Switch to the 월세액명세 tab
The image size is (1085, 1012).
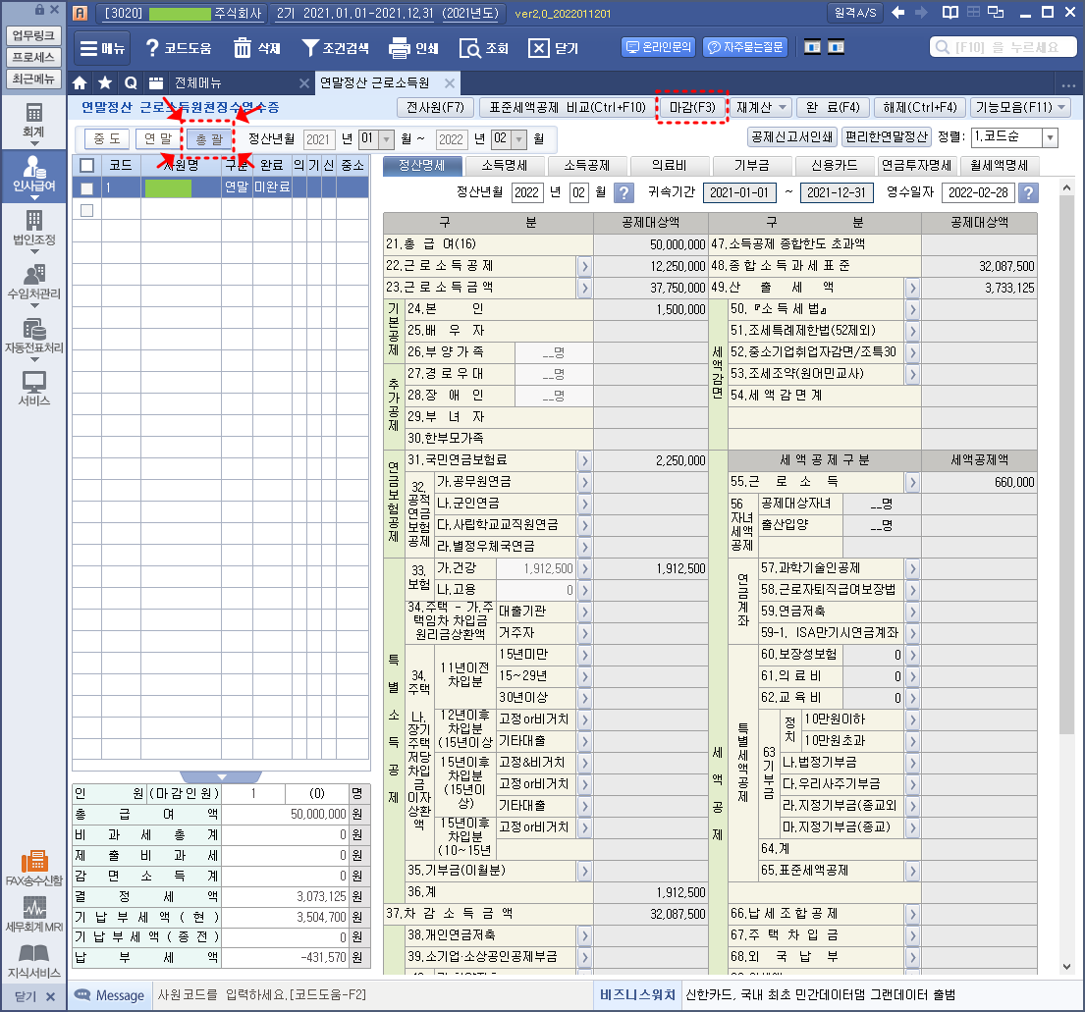pos(999,165)
